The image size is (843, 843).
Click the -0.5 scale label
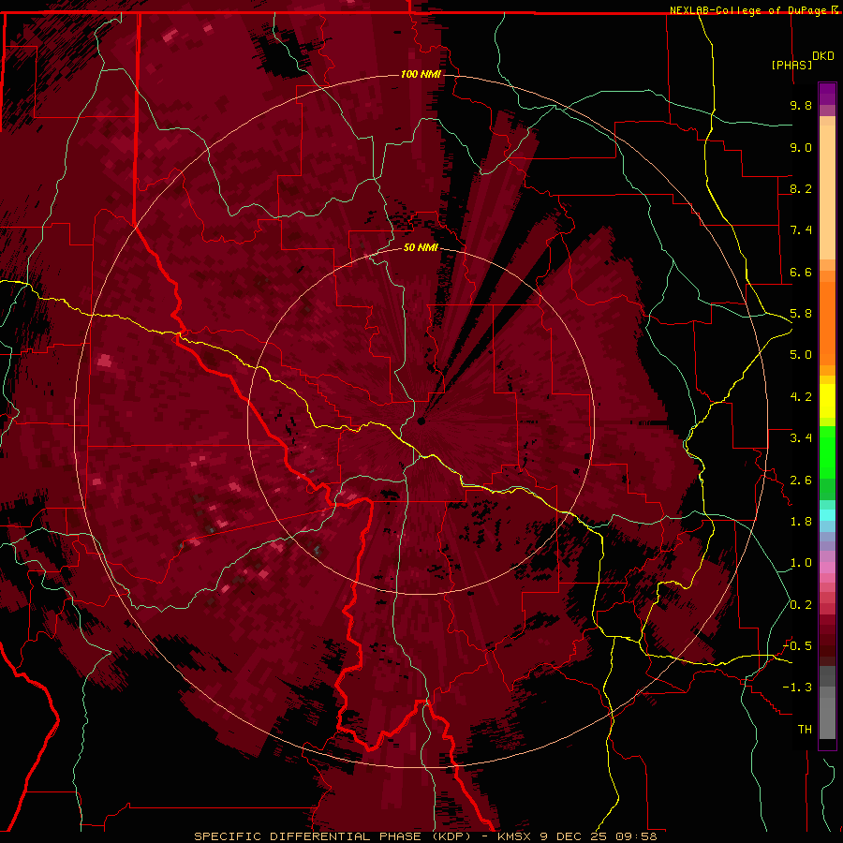797,646
